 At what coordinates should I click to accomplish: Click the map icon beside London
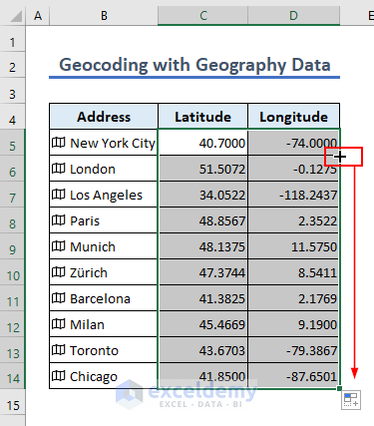coord(59,169)
